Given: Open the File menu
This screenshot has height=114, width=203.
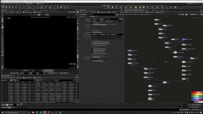Looking at the screenshot, I should [x=3, y=4].
